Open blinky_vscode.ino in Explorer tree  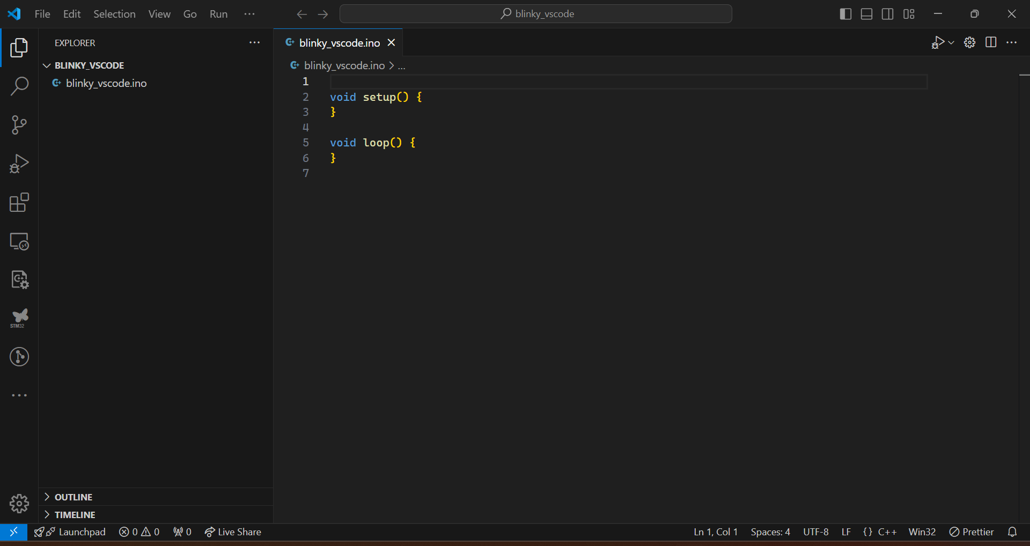coord(156,83)
